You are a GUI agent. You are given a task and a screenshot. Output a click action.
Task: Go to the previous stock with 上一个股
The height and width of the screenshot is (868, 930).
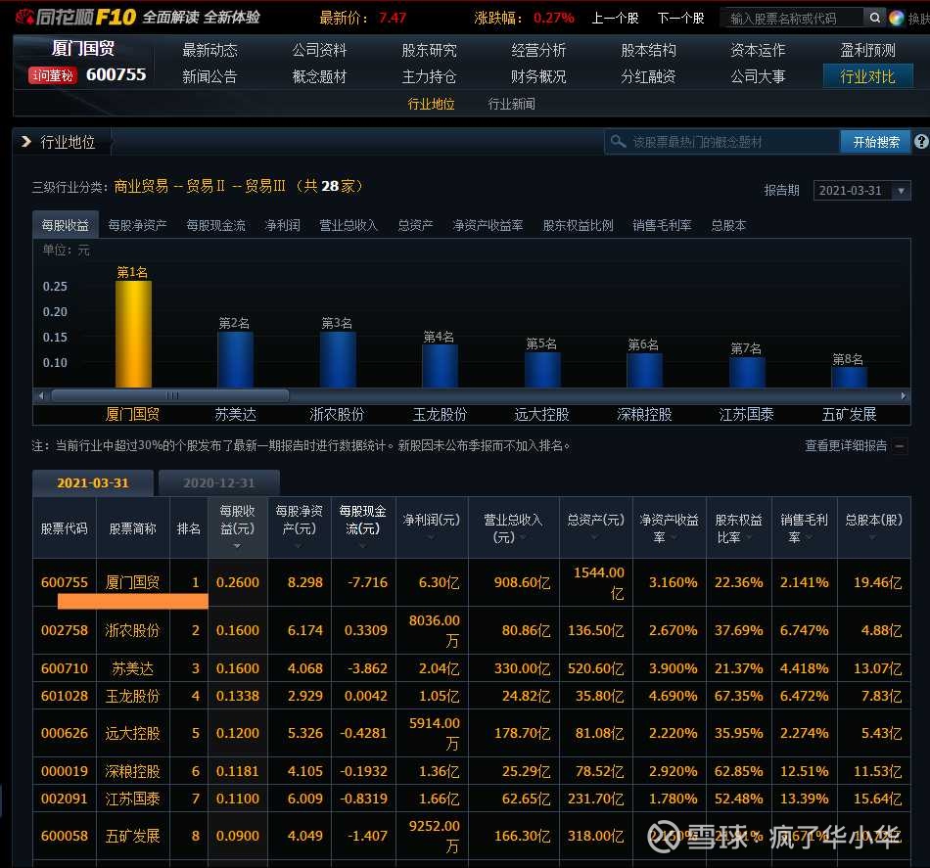[x=615, y=19]
